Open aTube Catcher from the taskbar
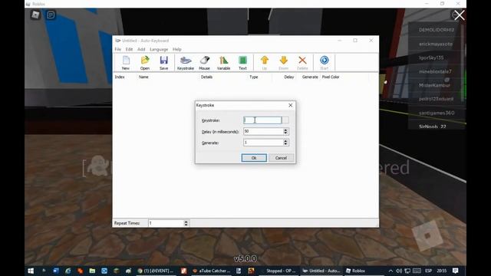This screenshot has width=491, height=276. pos(212,271)
